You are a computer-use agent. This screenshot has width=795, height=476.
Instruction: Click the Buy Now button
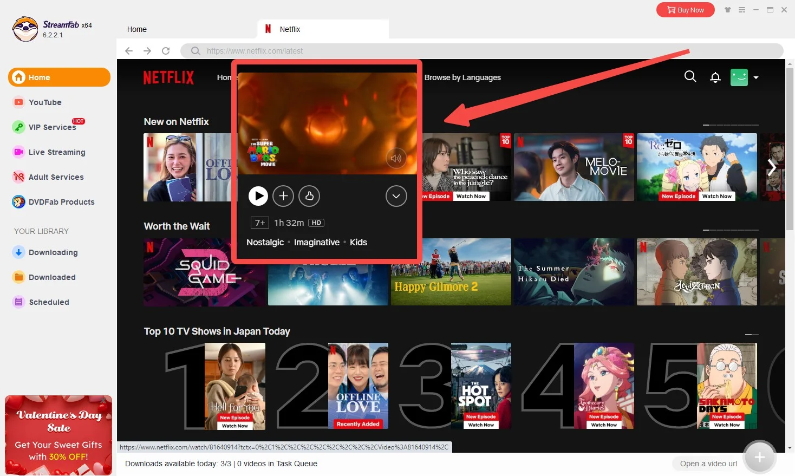[685, 10]
